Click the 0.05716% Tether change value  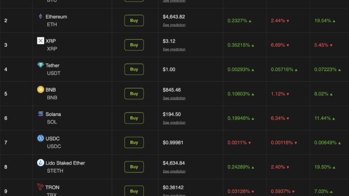(282, 69)
